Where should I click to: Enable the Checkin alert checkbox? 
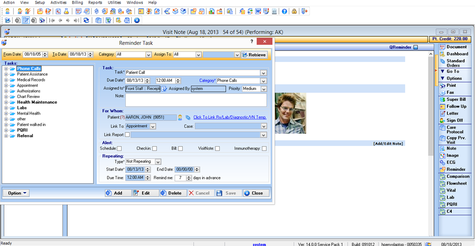(154, 148)
